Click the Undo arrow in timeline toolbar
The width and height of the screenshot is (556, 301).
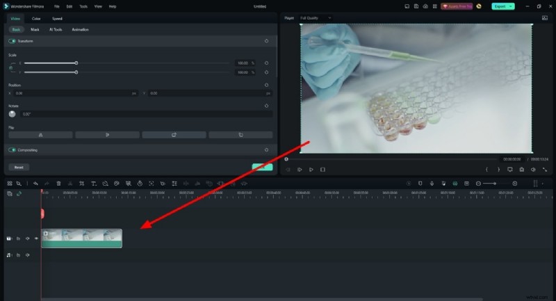[35, 184]
